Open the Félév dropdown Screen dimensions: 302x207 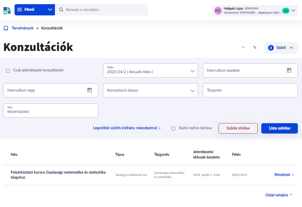[x=150, y=70]
